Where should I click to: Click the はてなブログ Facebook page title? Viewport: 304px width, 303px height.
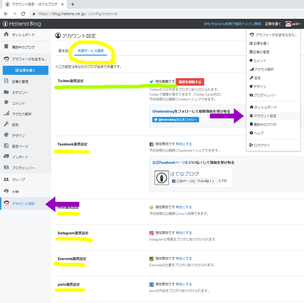tap(184, 174)
